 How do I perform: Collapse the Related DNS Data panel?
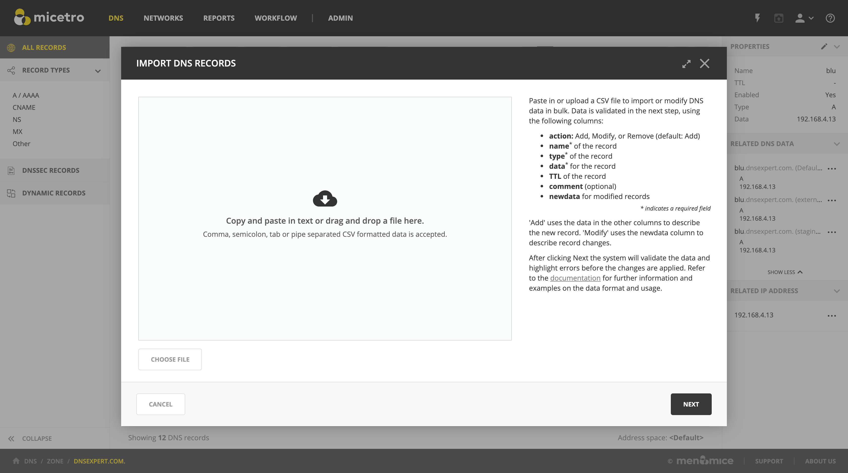click(836, 144)
